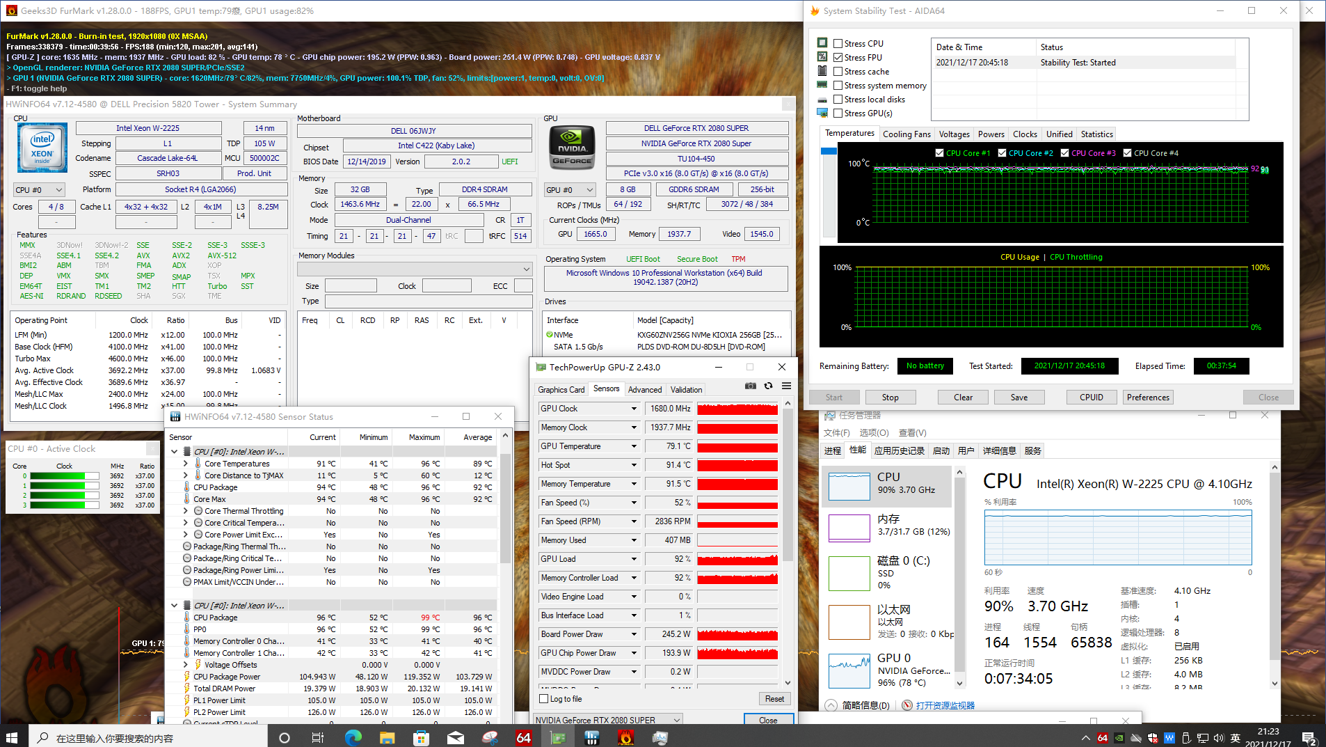Switch to GPU-Z taskbar icon
The image size is (1326, 747).
(x=558, y=738)
